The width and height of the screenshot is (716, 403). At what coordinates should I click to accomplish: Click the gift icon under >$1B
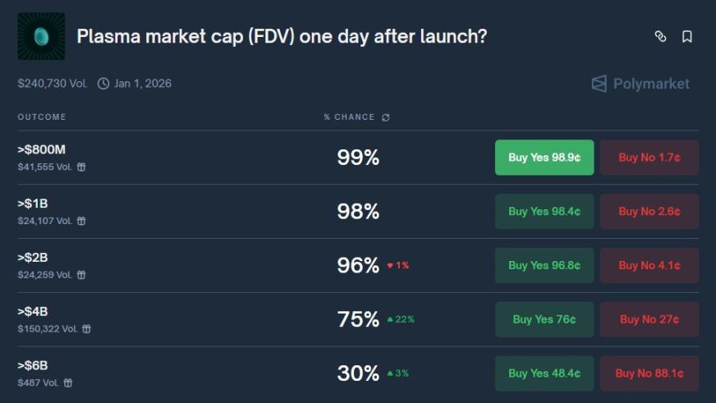pyautogui.click(x=81, y=221)
